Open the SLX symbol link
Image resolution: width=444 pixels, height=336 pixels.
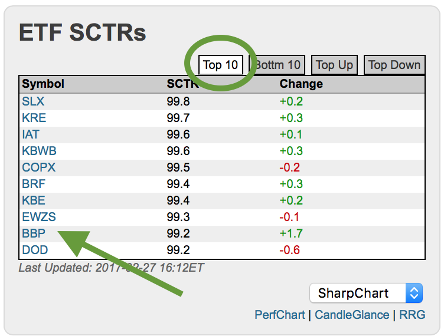[33, 101]
